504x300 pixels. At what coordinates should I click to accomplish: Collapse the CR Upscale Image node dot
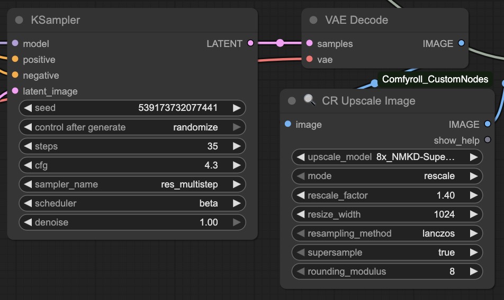coord(292,101)
